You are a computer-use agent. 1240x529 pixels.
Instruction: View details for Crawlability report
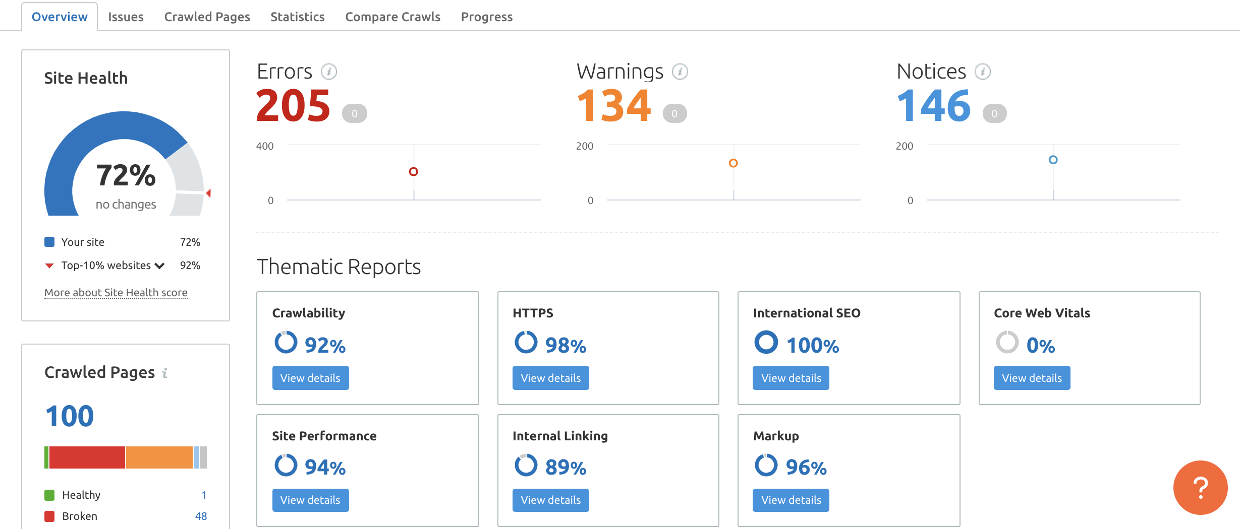[x=310, y=377]
